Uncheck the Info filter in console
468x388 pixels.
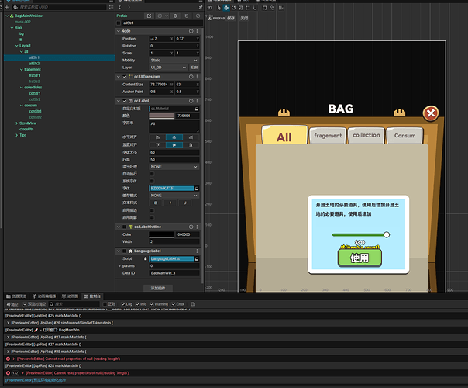137,304
